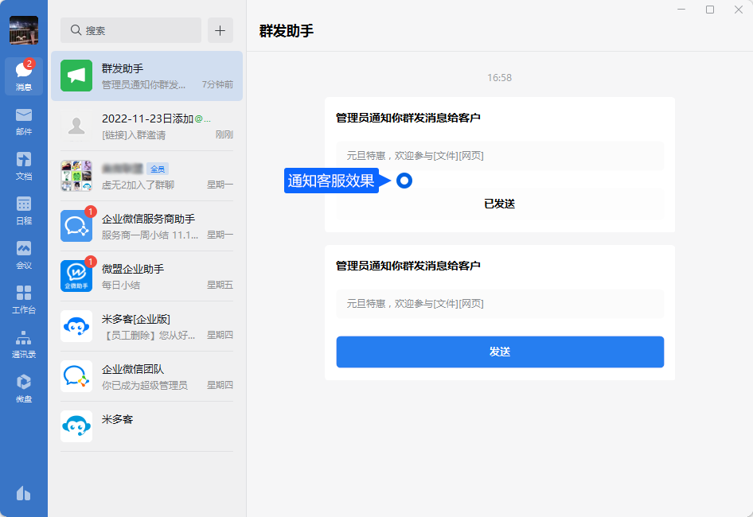Click the 企业微信服务商助手 chat bubble avatar
This screenshot has width=753, height=517.
(76, 226)
